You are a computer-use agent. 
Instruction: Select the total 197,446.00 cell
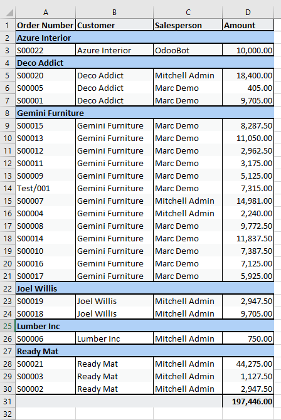(x=248, y=401)
